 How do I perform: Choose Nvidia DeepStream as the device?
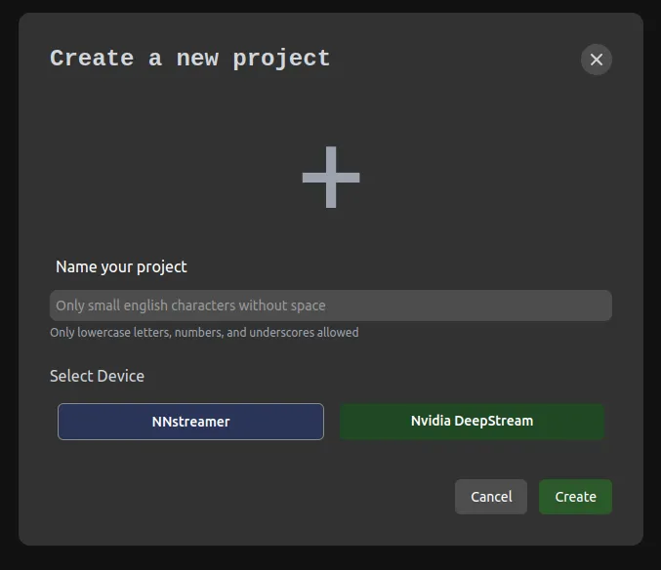(472, 421)
